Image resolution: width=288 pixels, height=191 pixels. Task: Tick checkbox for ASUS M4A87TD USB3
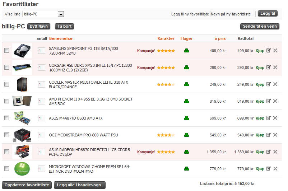point(6,118)
